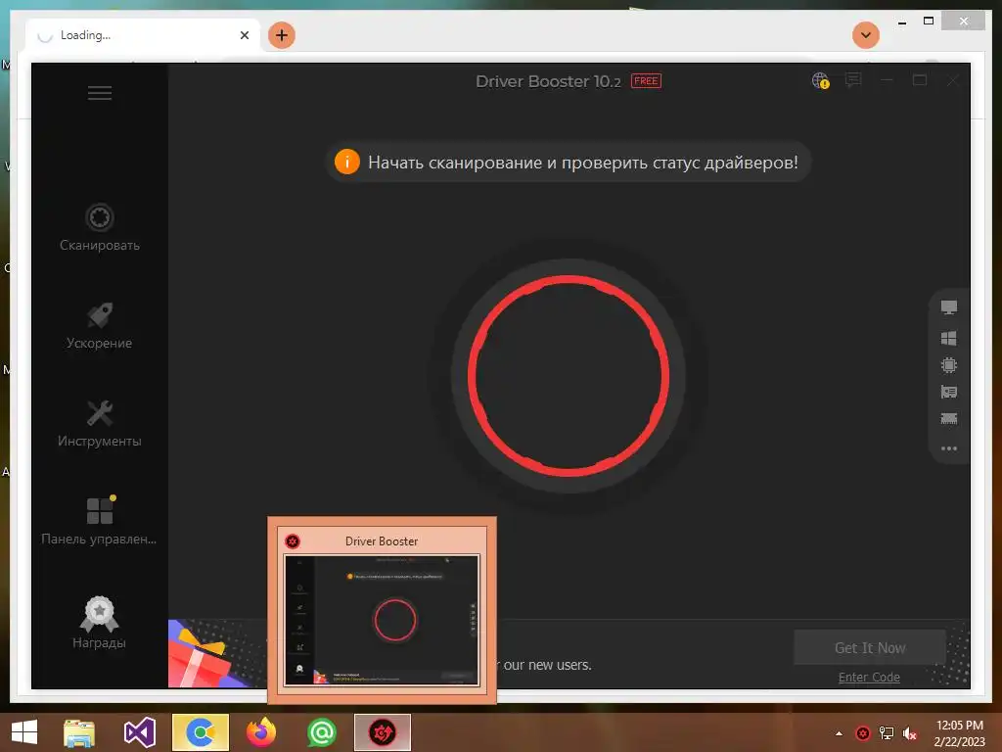Open the Windows Start menu
This screenshot has width=1002, height=752.
click(x=24, y=732)
